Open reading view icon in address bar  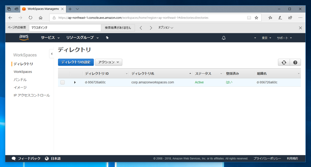pyautogui.click(x=249, y=18)
